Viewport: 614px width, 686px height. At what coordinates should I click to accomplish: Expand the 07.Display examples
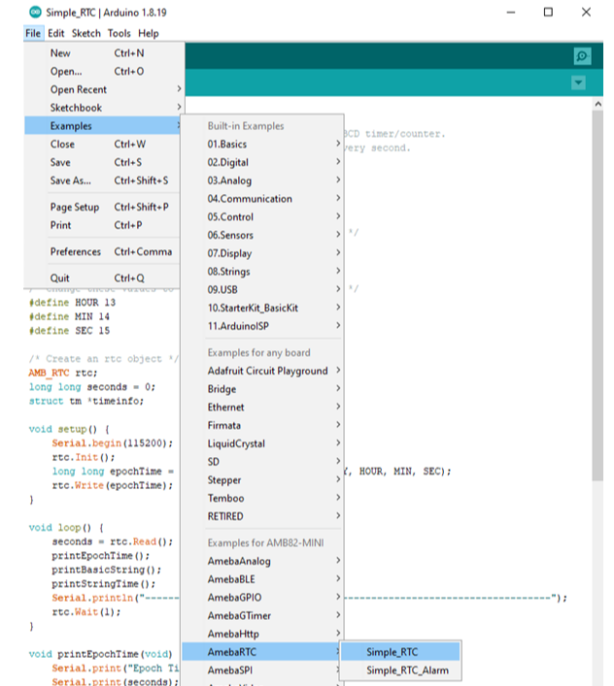(x=262, y=253)
